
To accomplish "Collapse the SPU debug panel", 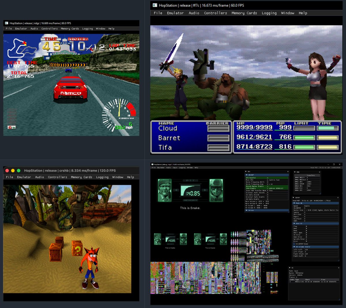I will [246, 171].
